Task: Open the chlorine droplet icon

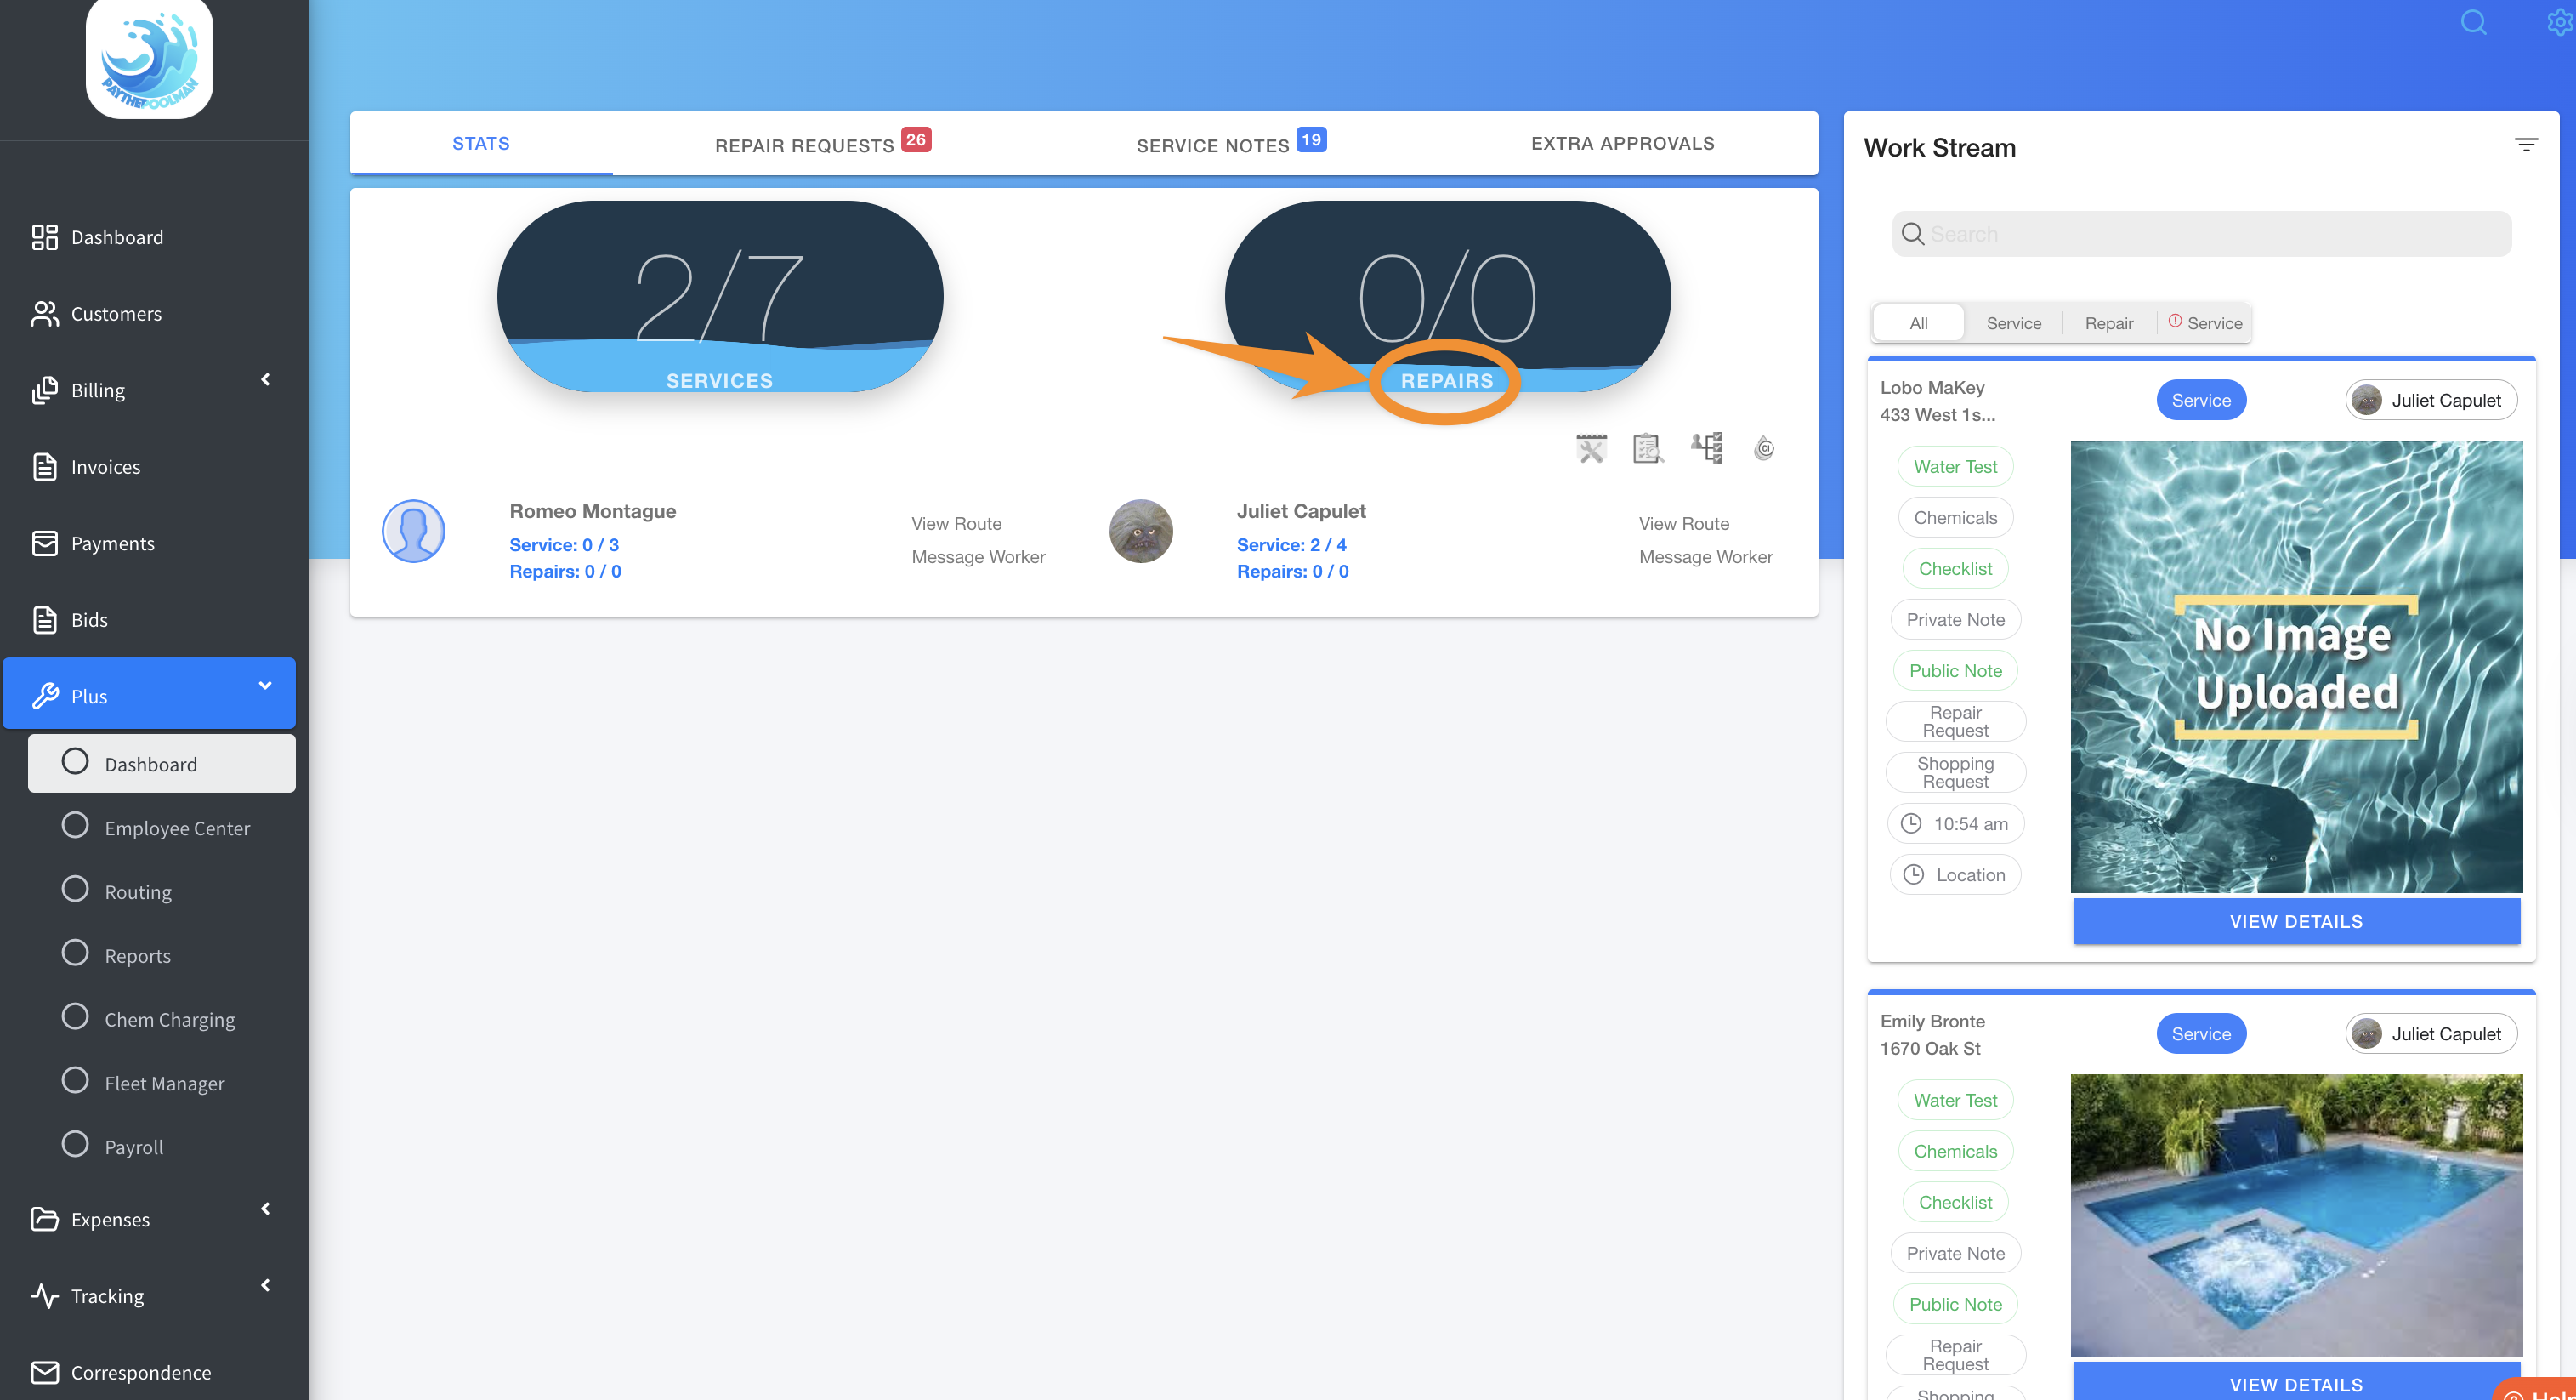Action: click(x=1764, y=448)
